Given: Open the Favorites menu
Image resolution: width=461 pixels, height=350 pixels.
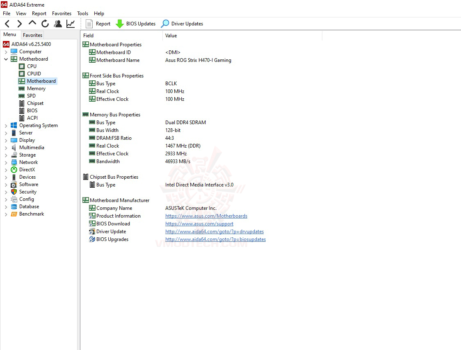Looking at the screenshot, I should click(x=62, y=14).
